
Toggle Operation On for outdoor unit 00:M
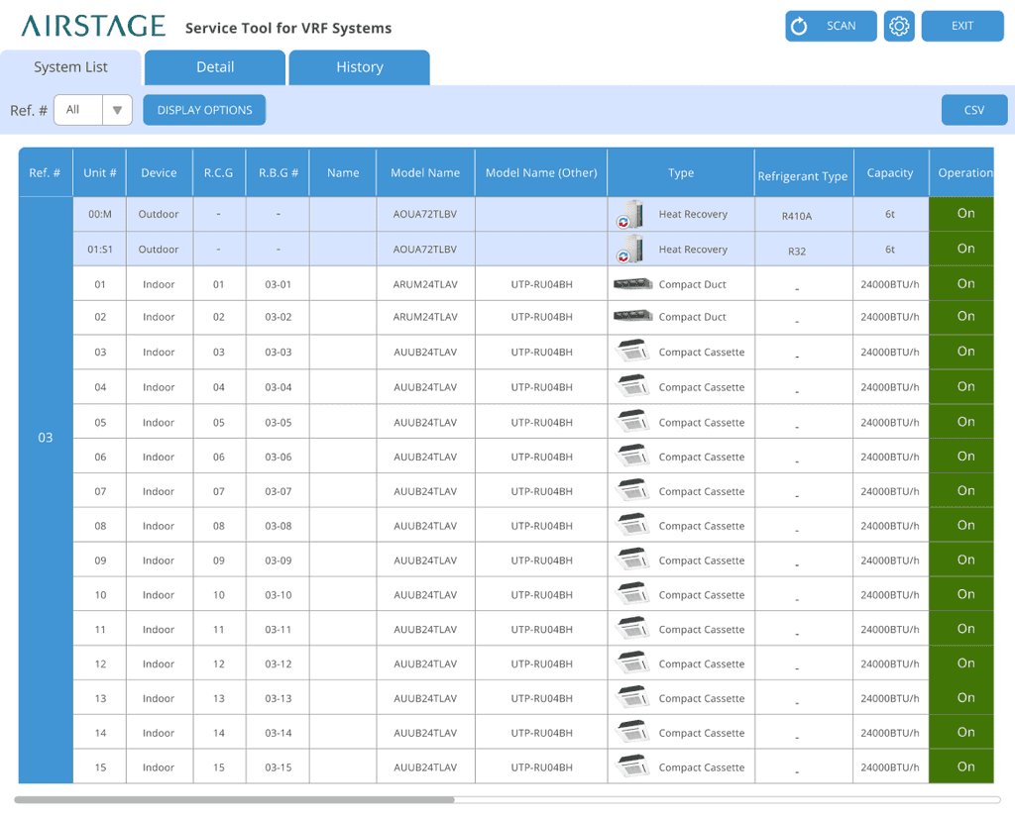tap(962, 214)
